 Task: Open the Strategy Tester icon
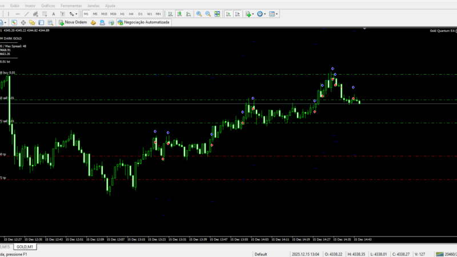click(50, 22)
